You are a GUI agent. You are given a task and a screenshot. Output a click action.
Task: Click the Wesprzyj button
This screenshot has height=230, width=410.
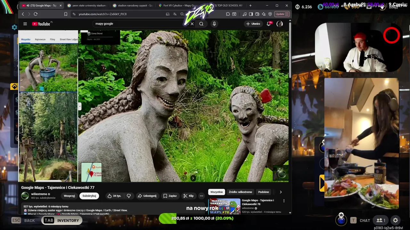69,196
